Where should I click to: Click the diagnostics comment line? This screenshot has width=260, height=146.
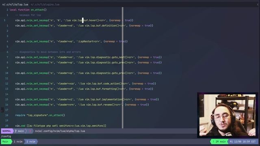48,52
